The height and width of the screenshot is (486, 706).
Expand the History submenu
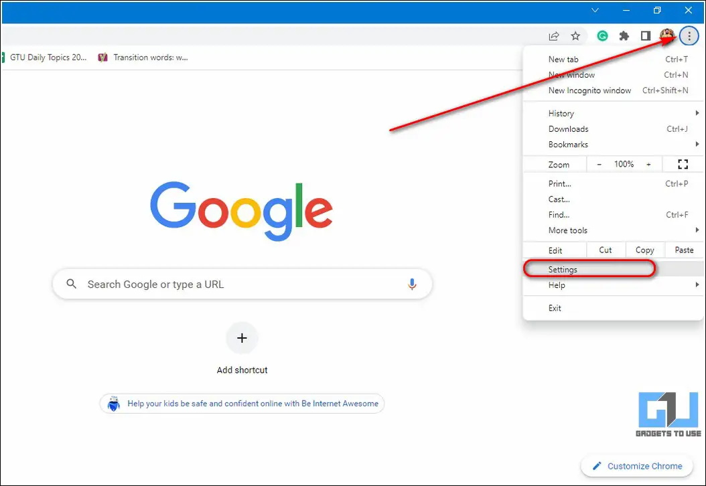[x=613, y=113]
